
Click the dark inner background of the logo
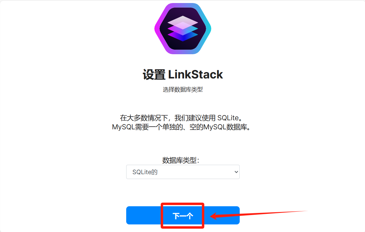pyautogui.click(x=183, y=45)
